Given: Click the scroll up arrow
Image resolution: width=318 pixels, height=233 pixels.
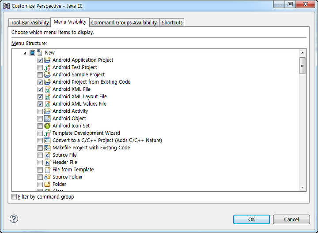Looking at the screenshot, I should click(x=303, y=53).
